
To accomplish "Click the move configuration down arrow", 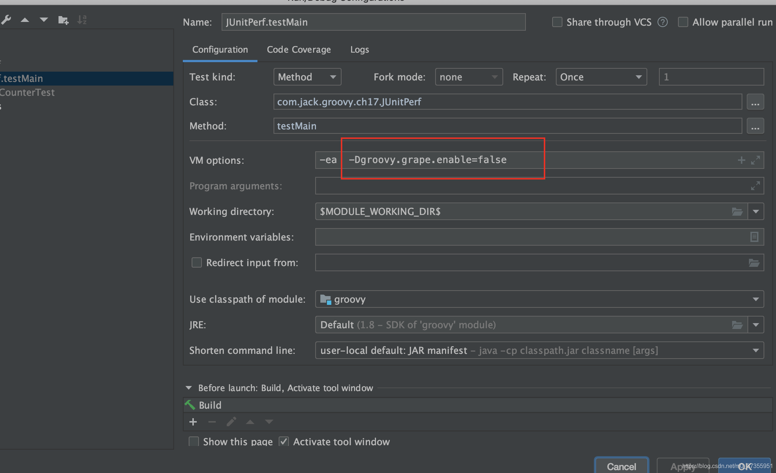I will (x=44, y=20).
